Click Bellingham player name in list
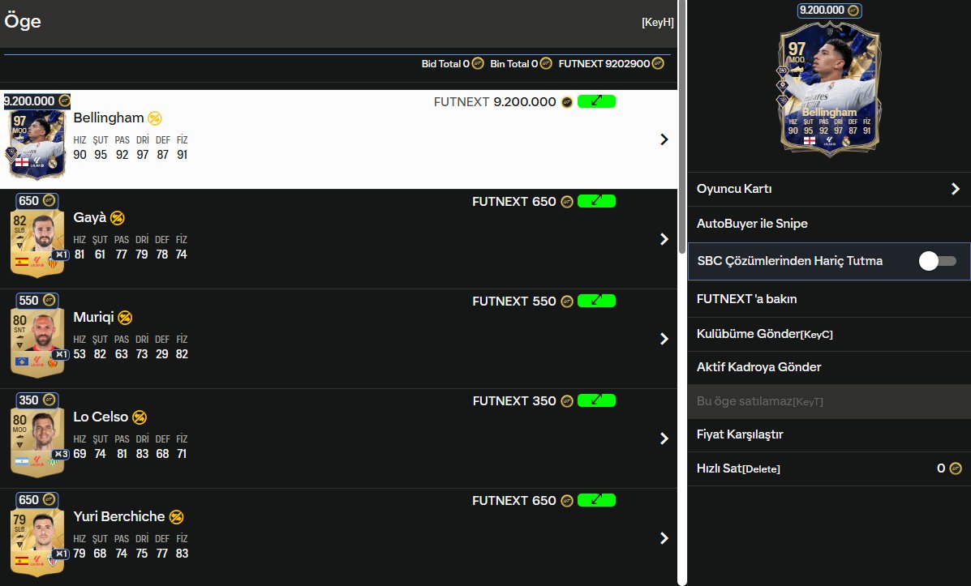 coord(109,118)
